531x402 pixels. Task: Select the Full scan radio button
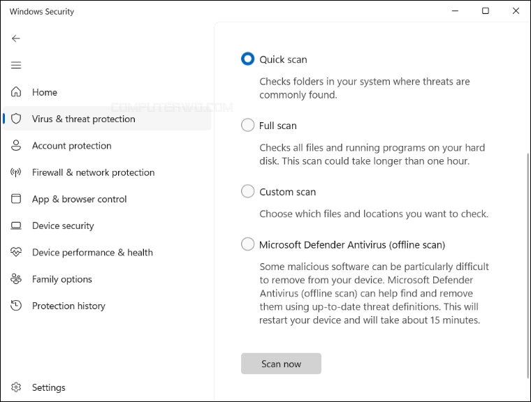tap(247, 125)
